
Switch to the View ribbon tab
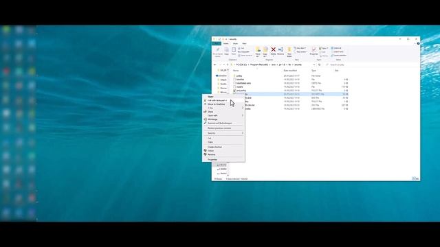[x=245, y=43]
